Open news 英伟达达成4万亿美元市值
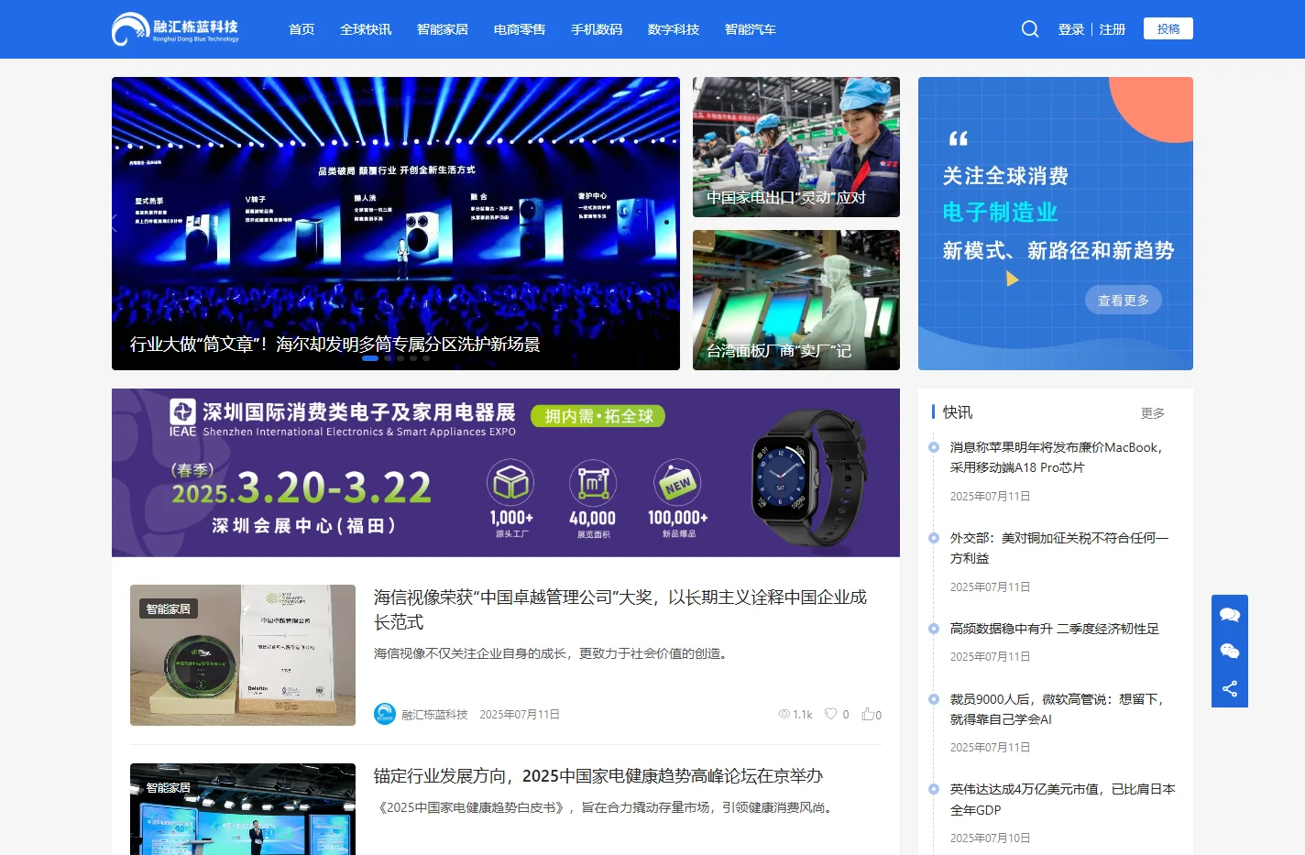This screenshot has height=855, width=1305. click(x=1063, y=799)
